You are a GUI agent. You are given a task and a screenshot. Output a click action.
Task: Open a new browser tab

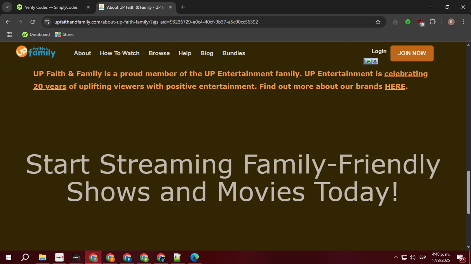click(x=183, y=7)
